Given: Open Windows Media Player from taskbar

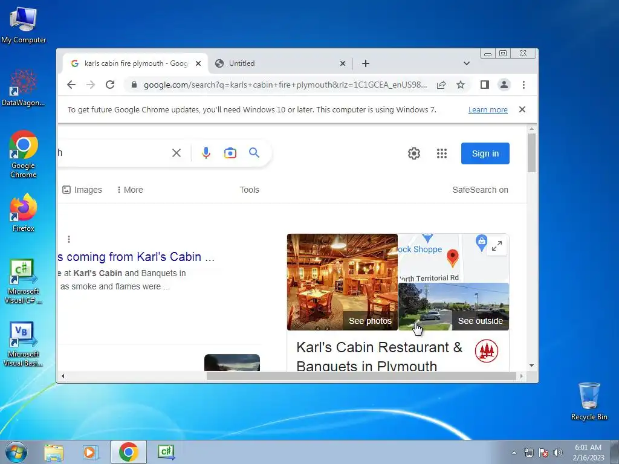Looking at the screenshot, I should (91, 452).
